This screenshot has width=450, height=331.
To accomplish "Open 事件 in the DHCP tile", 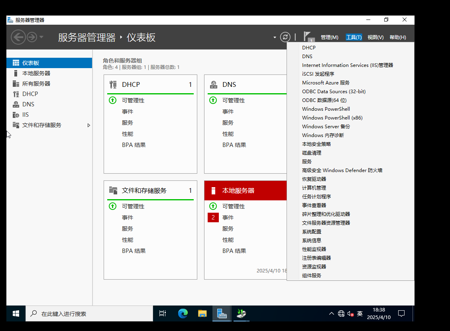I will (128, 112).
